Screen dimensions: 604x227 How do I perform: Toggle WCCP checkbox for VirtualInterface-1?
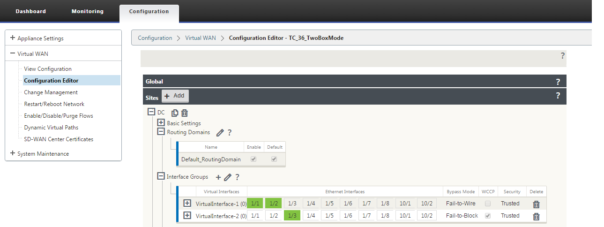(488, 204)
